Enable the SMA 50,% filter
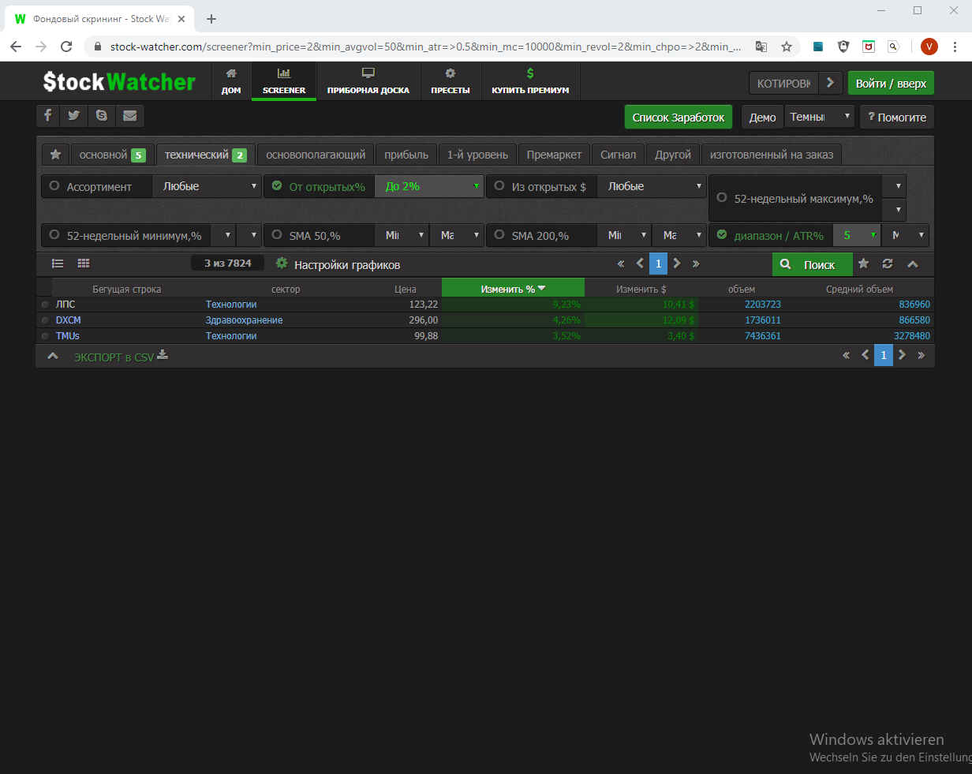The height and width of the screenshot is (774, 972). pos(277,235)
